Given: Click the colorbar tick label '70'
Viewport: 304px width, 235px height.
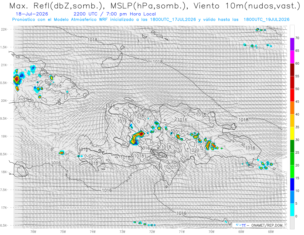Looking at the screenshot, I should tap(297, 38).
